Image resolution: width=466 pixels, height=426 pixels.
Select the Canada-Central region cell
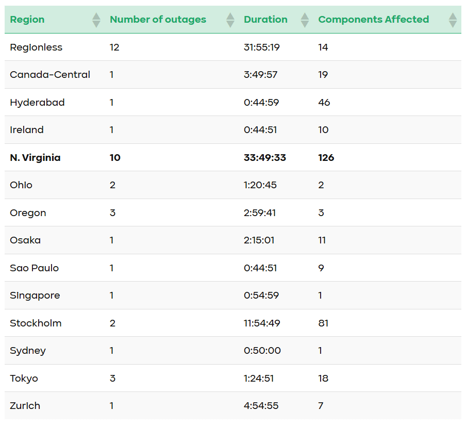tap(50, 75)
